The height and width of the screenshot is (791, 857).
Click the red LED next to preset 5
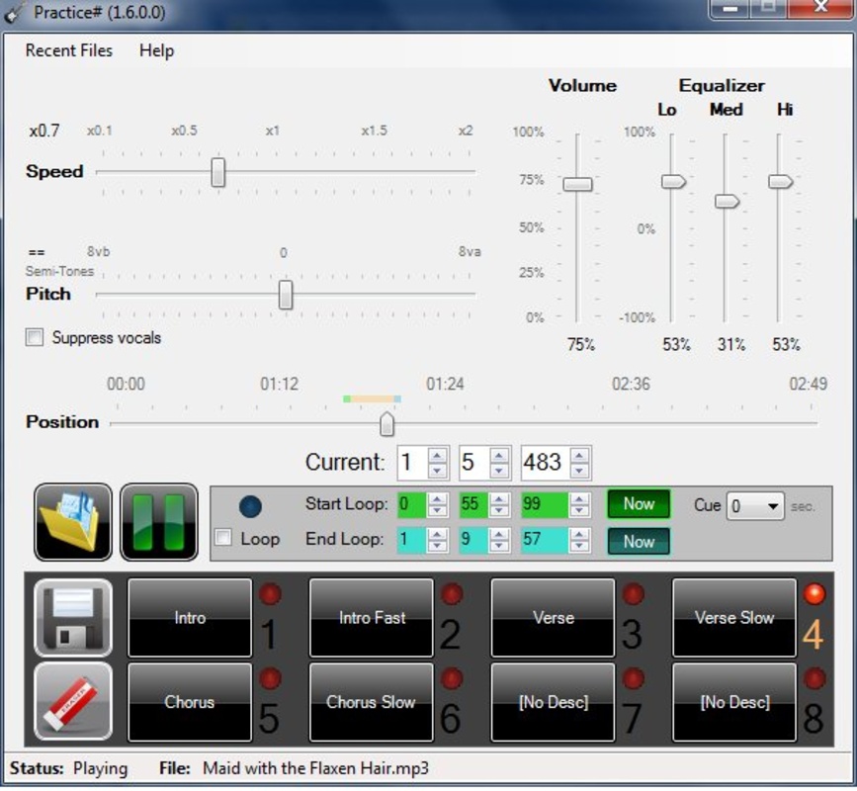[270, 678]
